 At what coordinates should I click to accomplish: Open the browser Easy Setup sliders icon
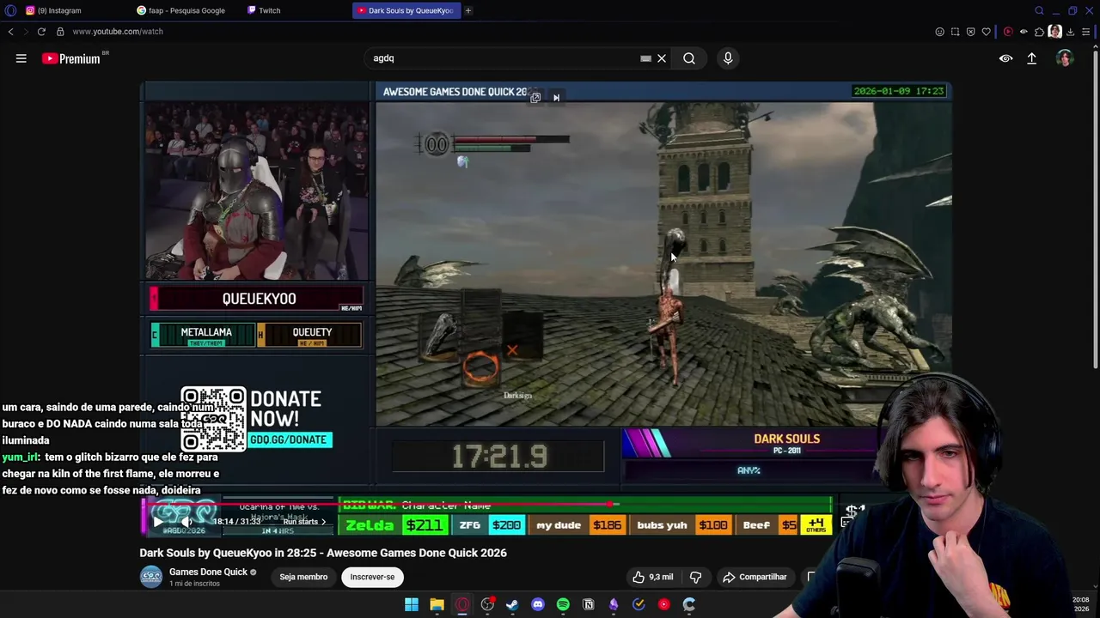(x=1086, y=32)
